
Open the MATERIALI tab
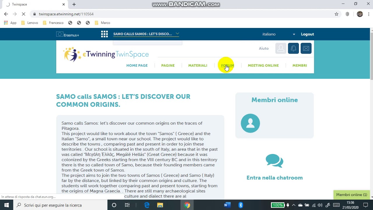click(198, 65)
